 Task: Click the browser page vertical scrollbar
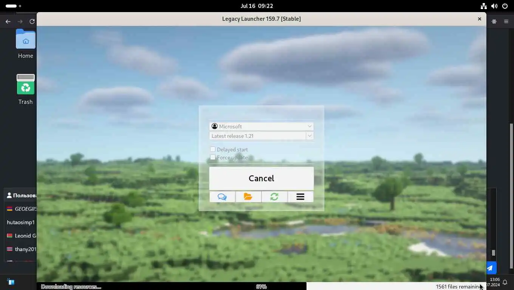512,196
